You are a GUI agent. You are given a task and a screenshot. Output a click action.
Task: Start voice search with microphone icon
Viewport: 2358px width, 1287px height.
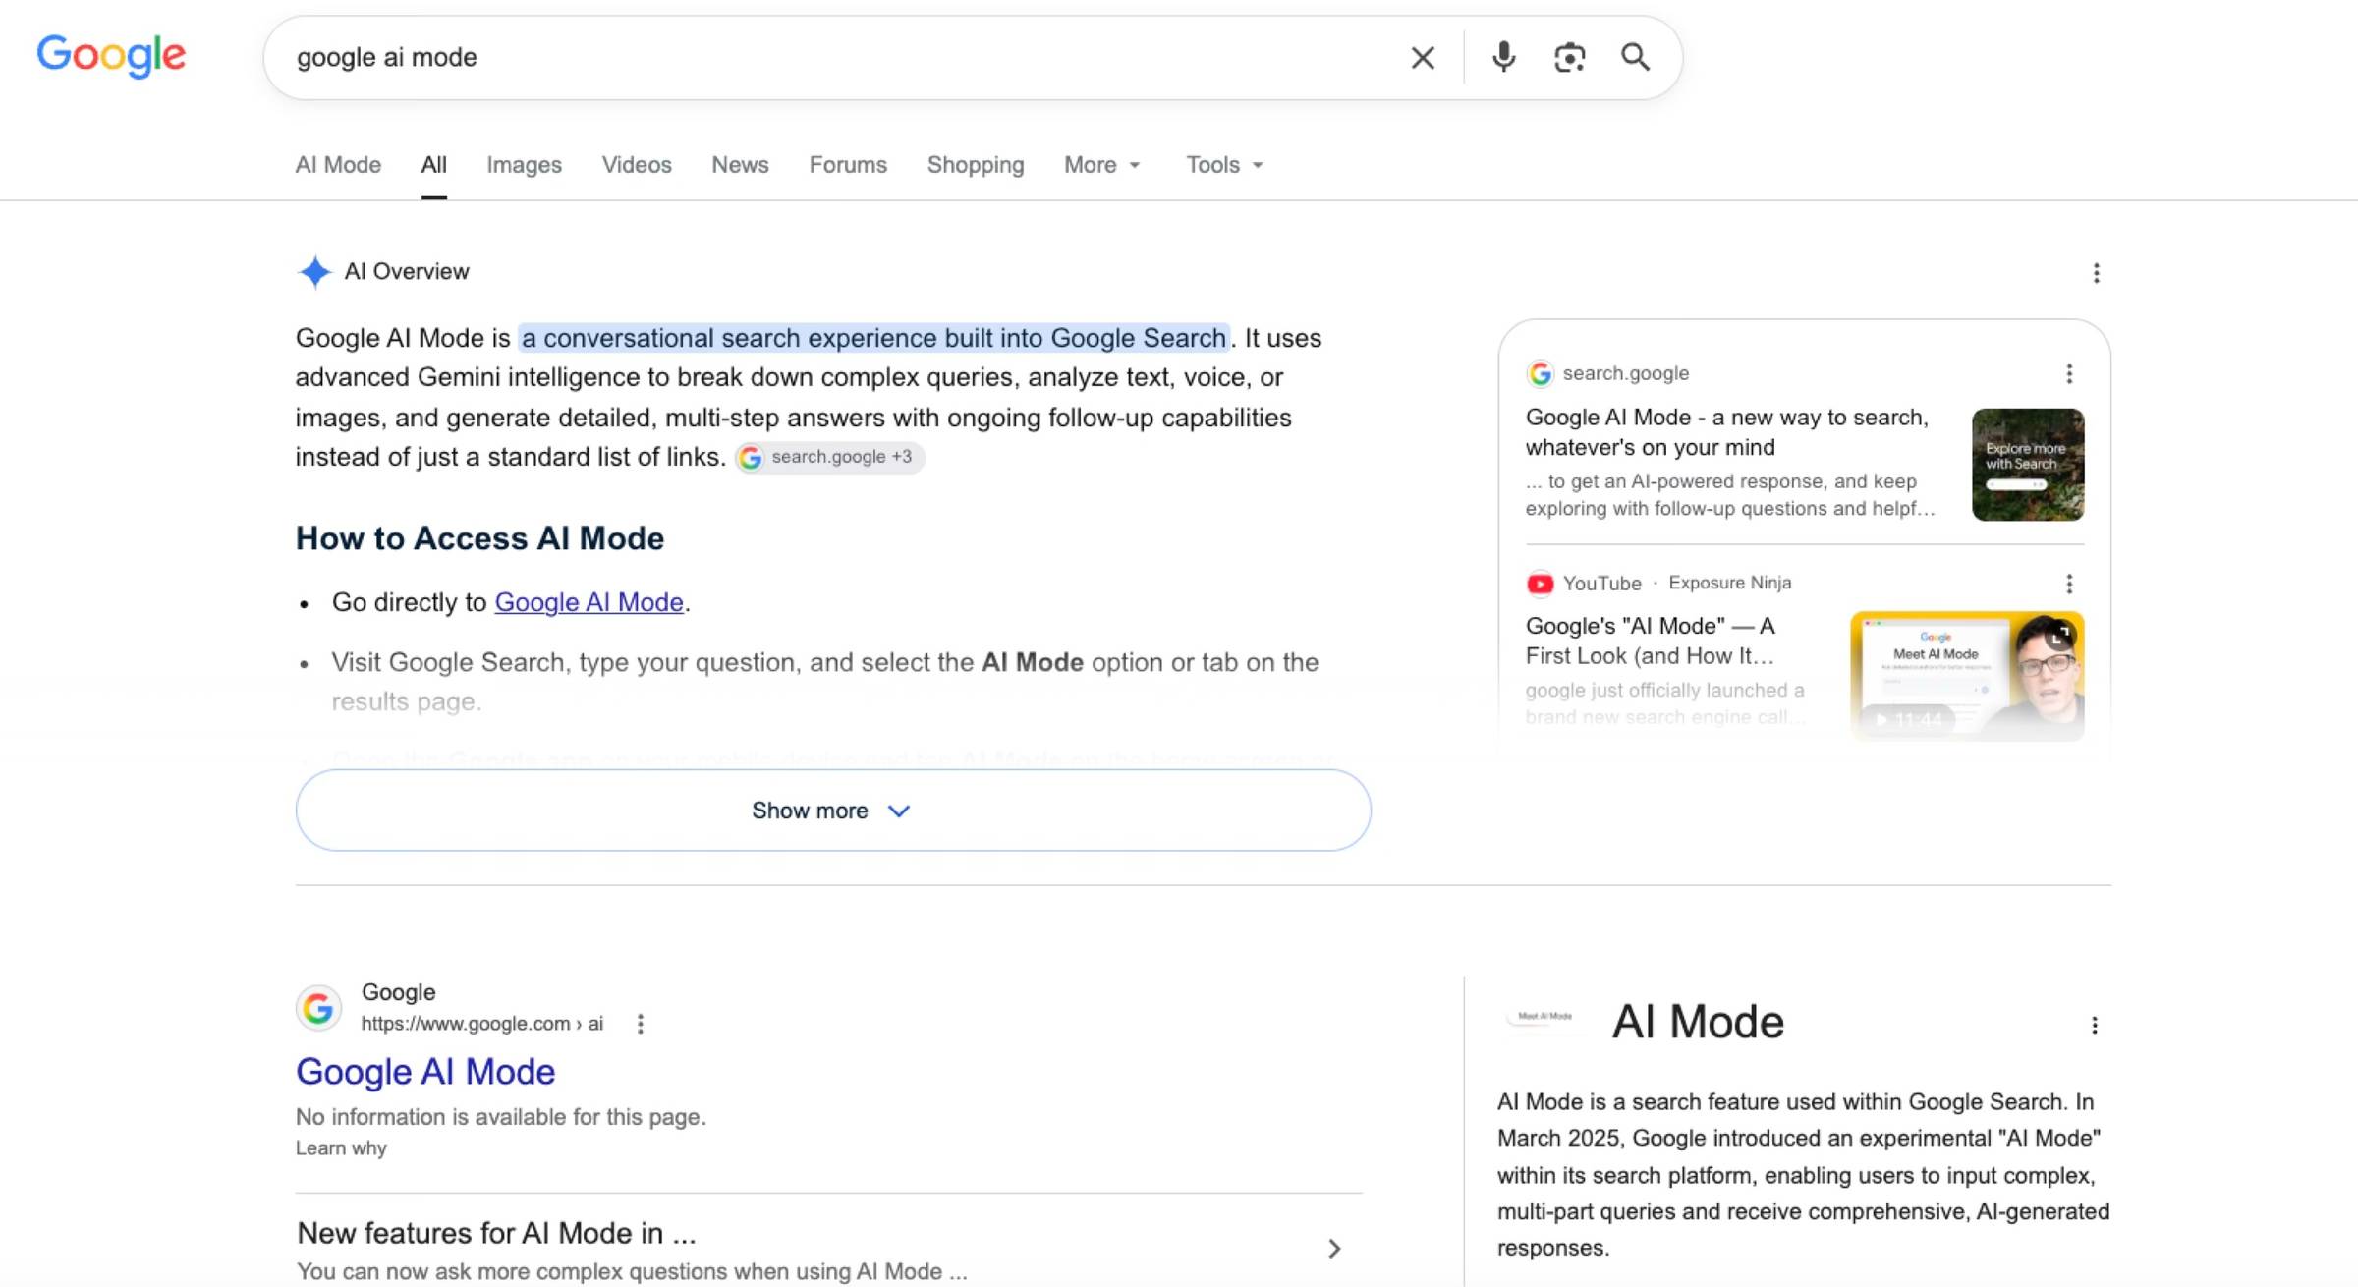click(x=1503, y=58)
